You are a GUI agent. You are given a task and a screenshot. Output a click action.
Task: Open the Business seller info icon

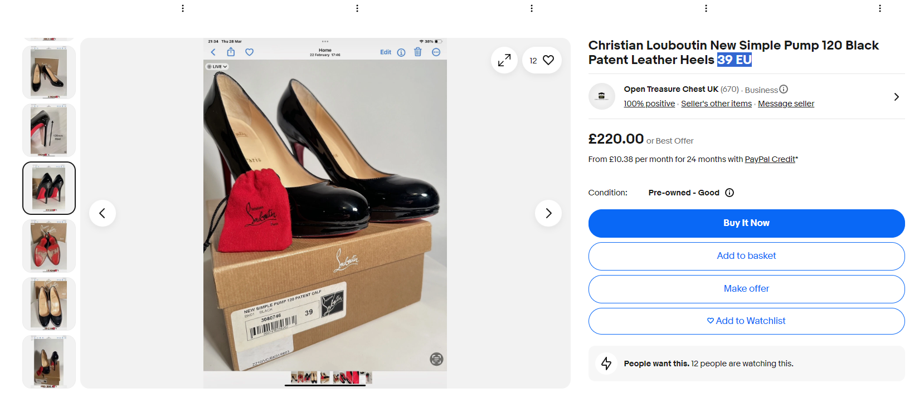784,89
